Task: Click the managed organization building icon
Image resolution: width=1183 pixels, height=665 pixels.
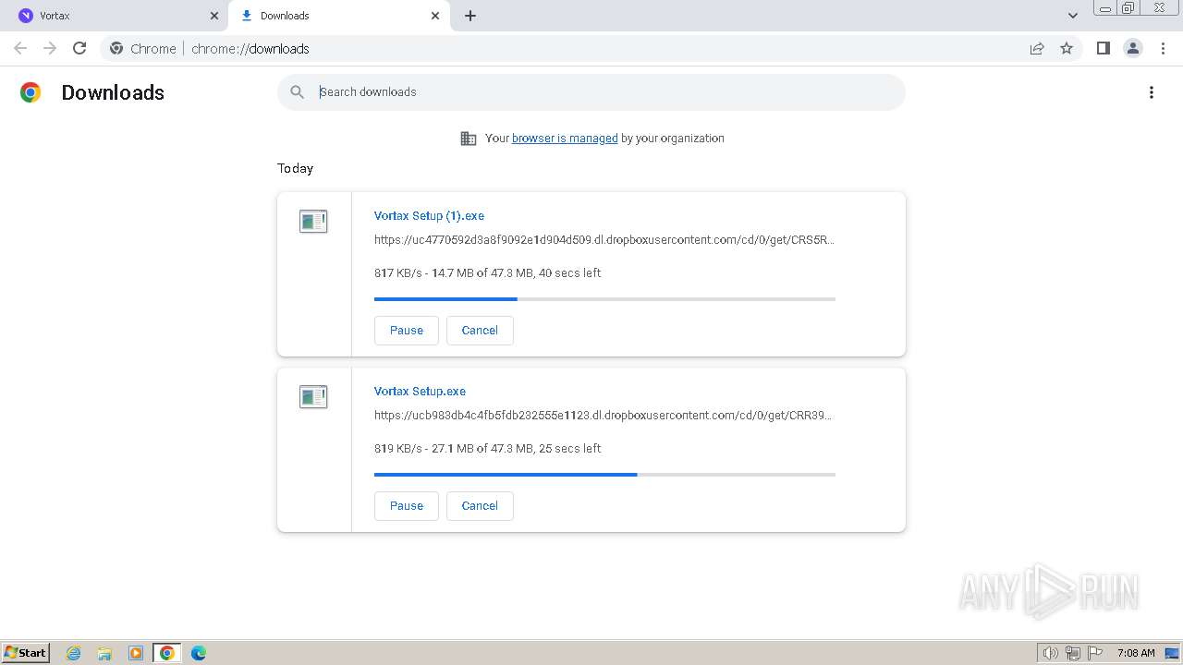Action: tap(469, 139)
